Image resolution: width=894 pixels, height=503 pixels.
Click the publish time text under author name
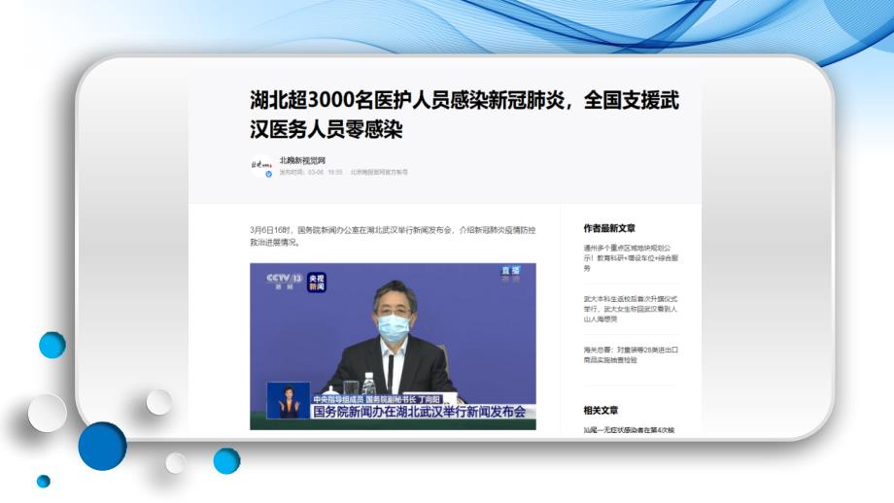[x=311, y=172]
